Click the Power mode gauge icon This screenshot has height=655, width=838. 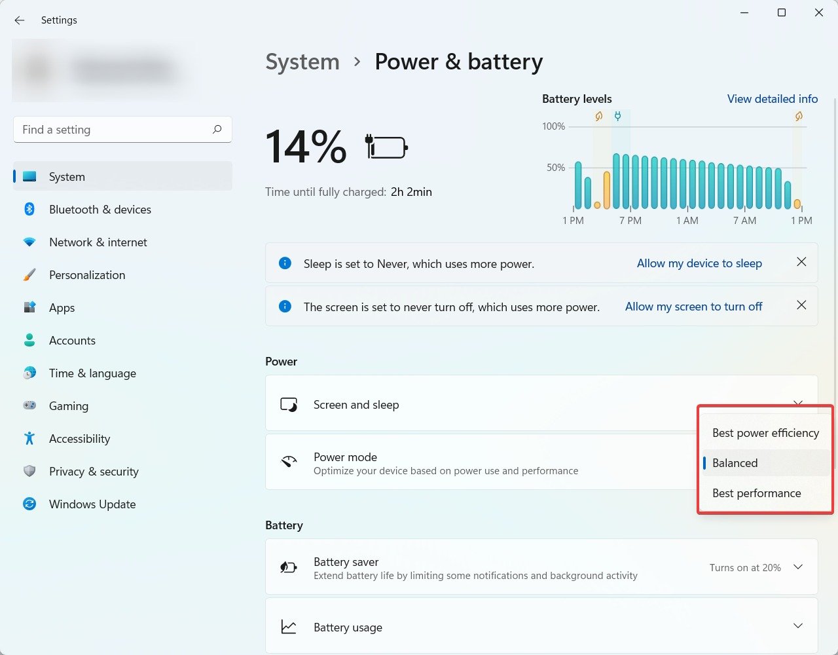289,462
